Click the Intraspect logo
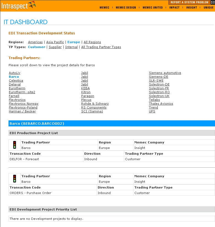Viewport: 215px width, 227px height. (x=18, y=5)
